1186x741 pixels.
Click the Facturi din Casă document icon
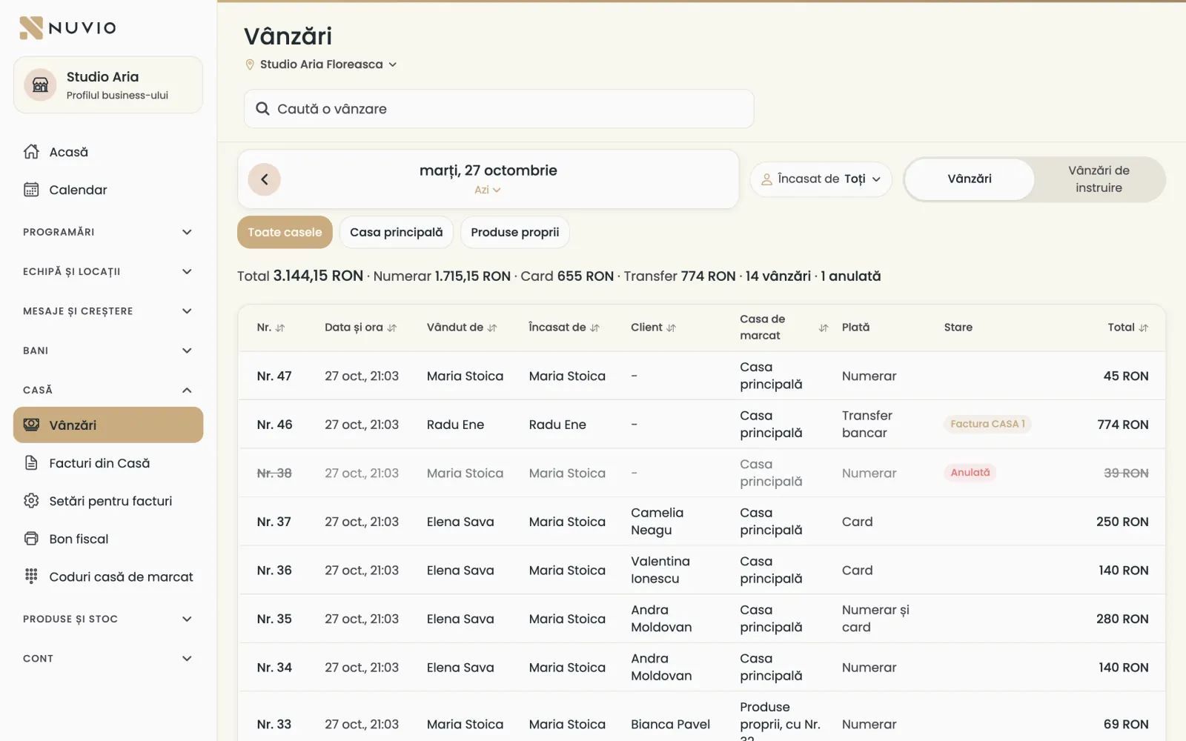(31, 463)
